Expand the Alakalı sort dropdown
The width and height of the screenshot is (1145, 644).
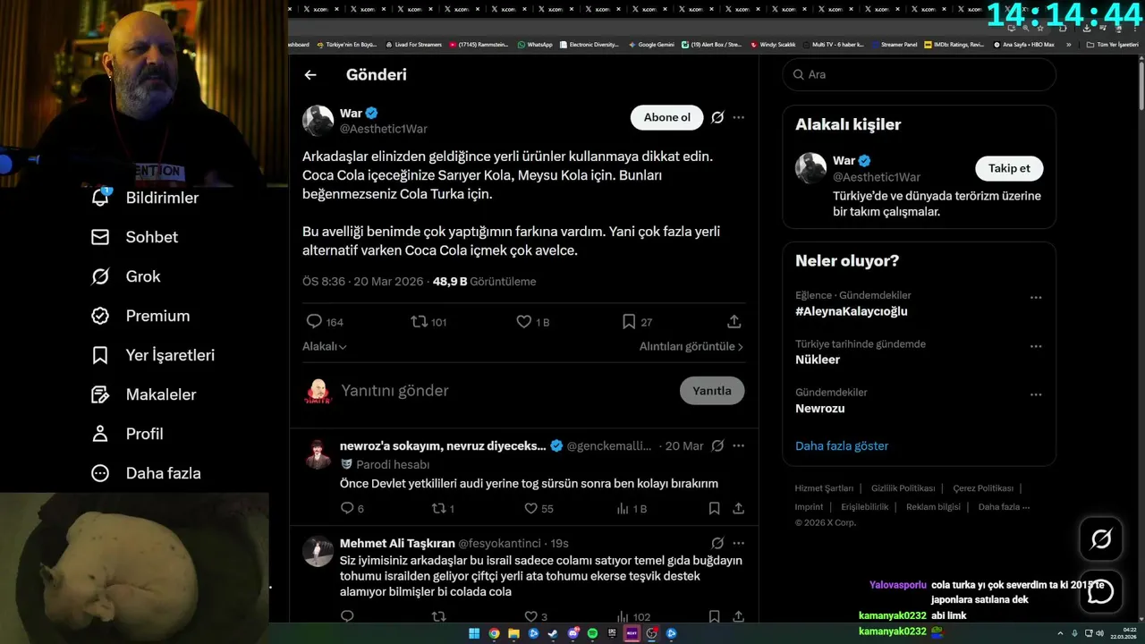(325, 346)
